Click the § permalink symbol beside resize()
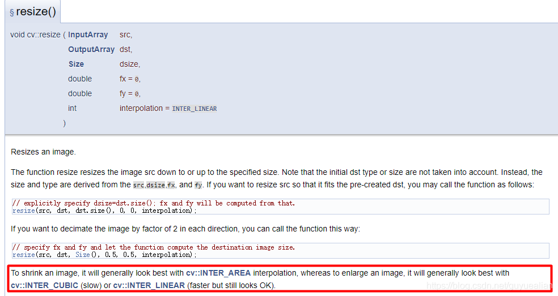Image resolution: width=558 pixels, height=296 pixels. point(12,13)
